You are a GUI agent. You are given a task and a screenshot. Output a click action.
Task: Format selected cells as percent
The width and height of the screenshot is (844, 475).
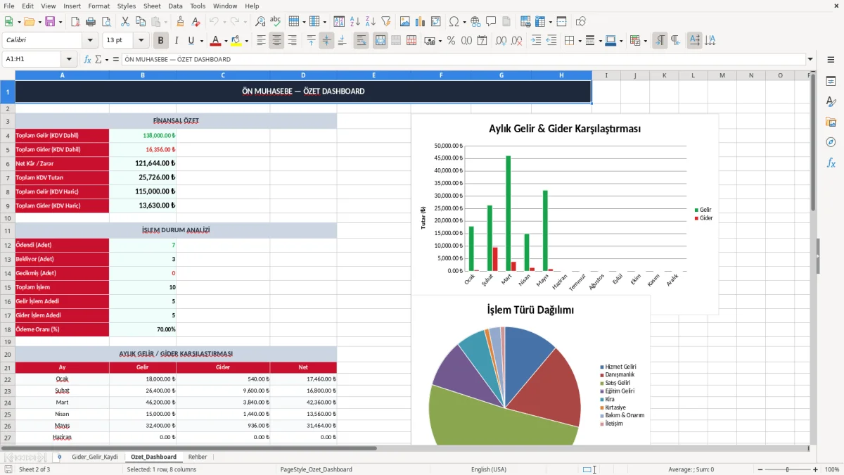point(451,41)
